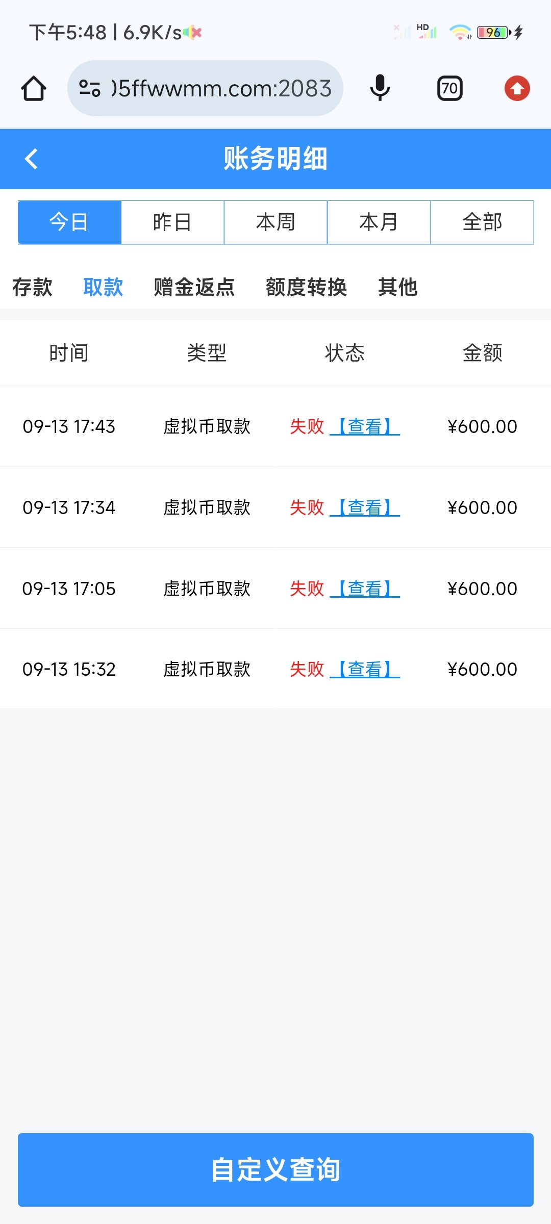Tap the address bar URL field
The image size is (551, 1224).
tap(221, 89)
